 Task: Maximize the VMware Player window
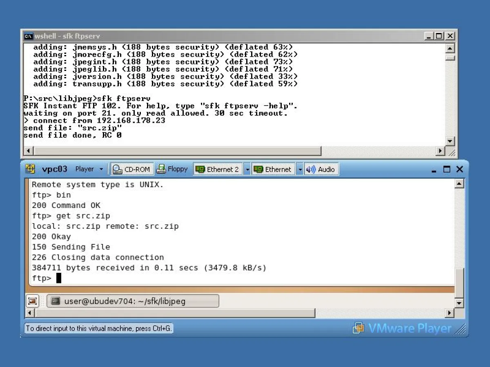click(x=447, y=169)
